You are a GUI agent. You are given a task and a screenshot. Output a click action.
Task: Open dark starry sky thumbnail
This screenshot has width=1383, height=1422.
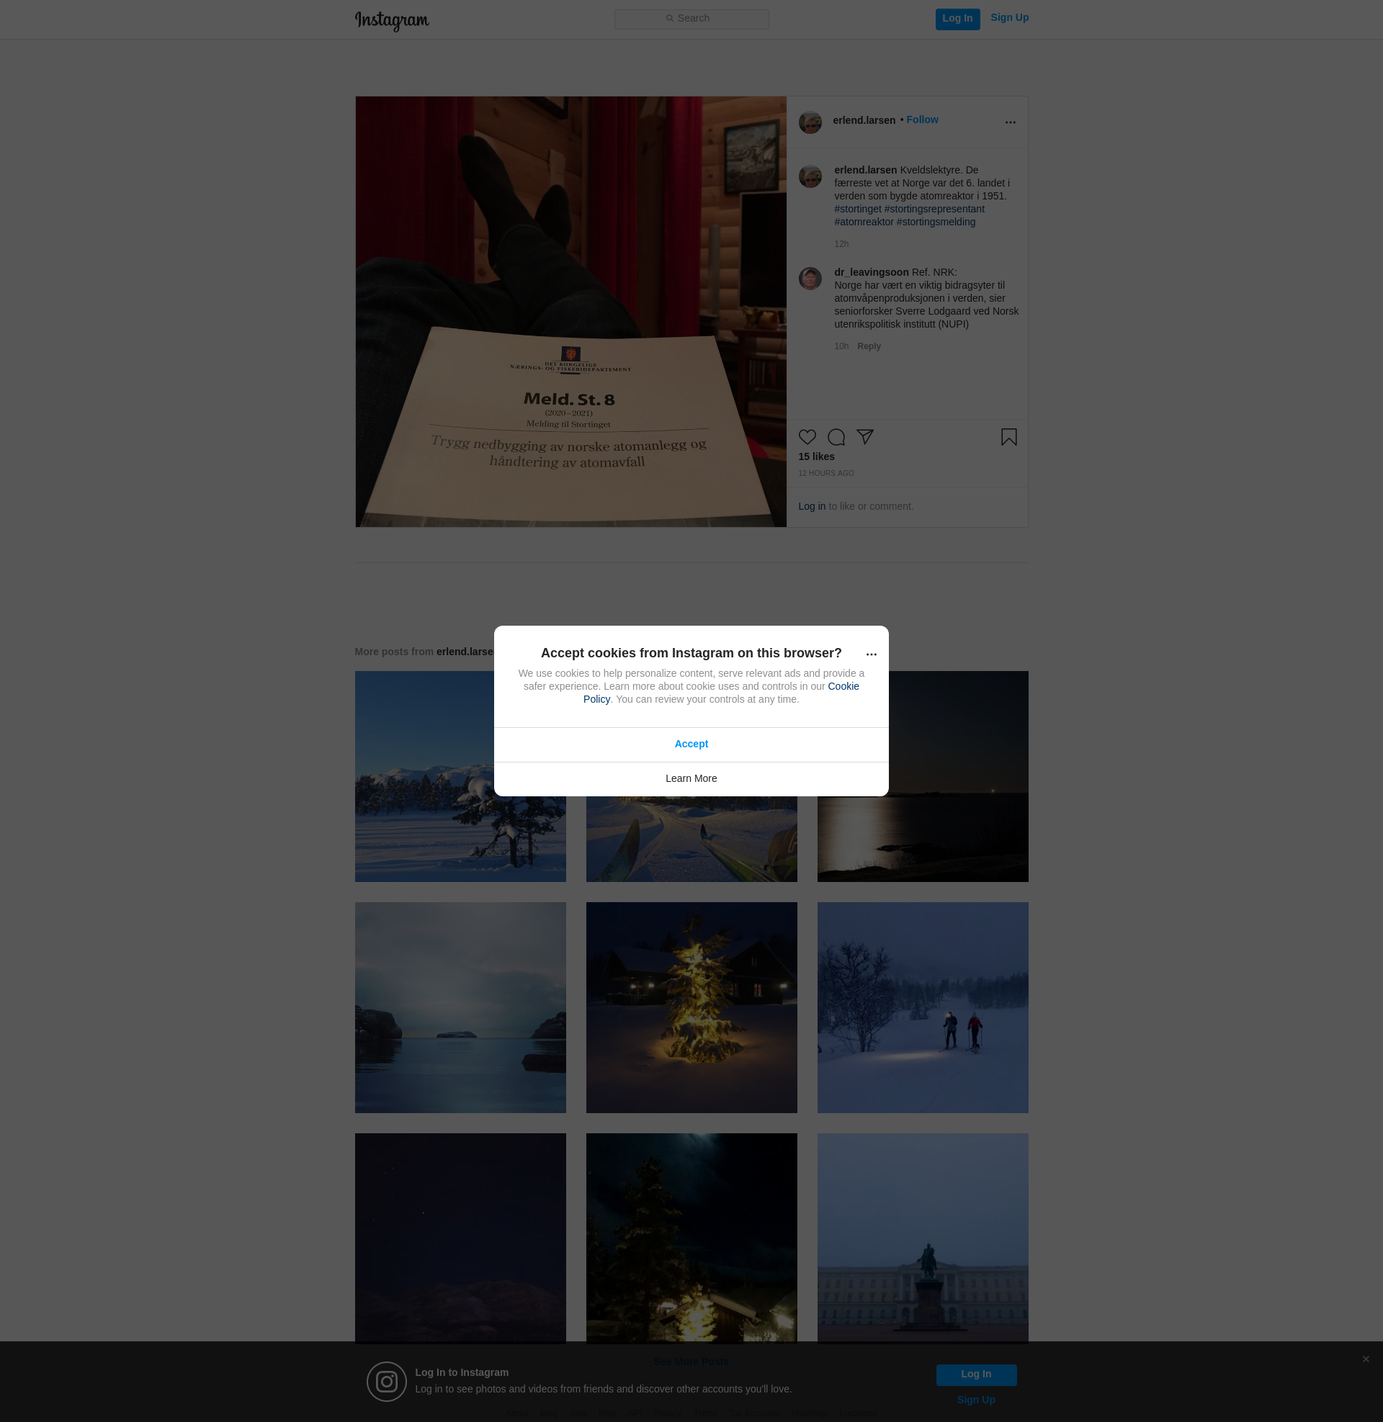pyautogui.click(x=460, y=1238)
